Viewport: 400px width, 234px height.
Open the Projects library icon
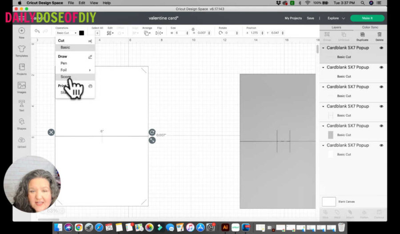click(x=22, y=67)
